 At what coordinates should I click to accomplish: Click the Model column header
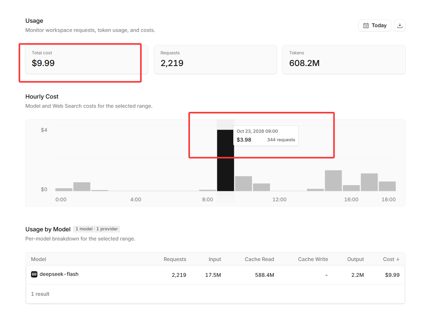click(39, 259)
